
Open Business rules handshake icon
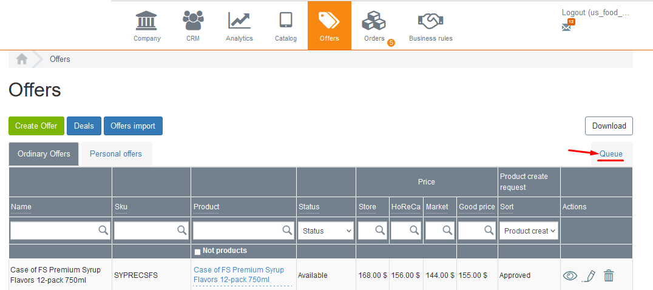click(x=430, y=22)
